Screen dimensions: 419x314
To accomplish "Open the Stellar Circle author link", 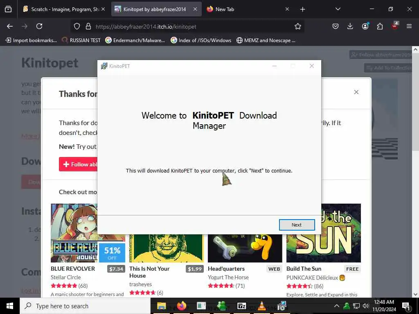I will [x=66, y=277].
